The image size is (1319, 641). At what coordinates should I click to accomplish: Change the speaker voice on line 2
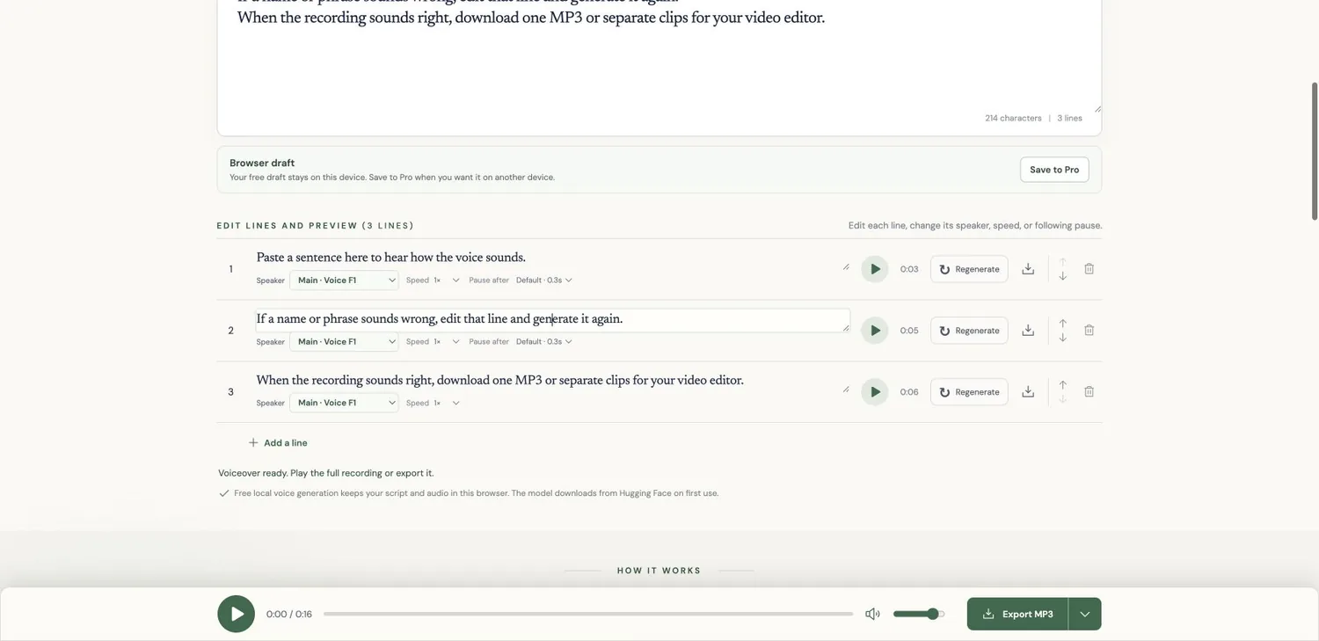344,342
